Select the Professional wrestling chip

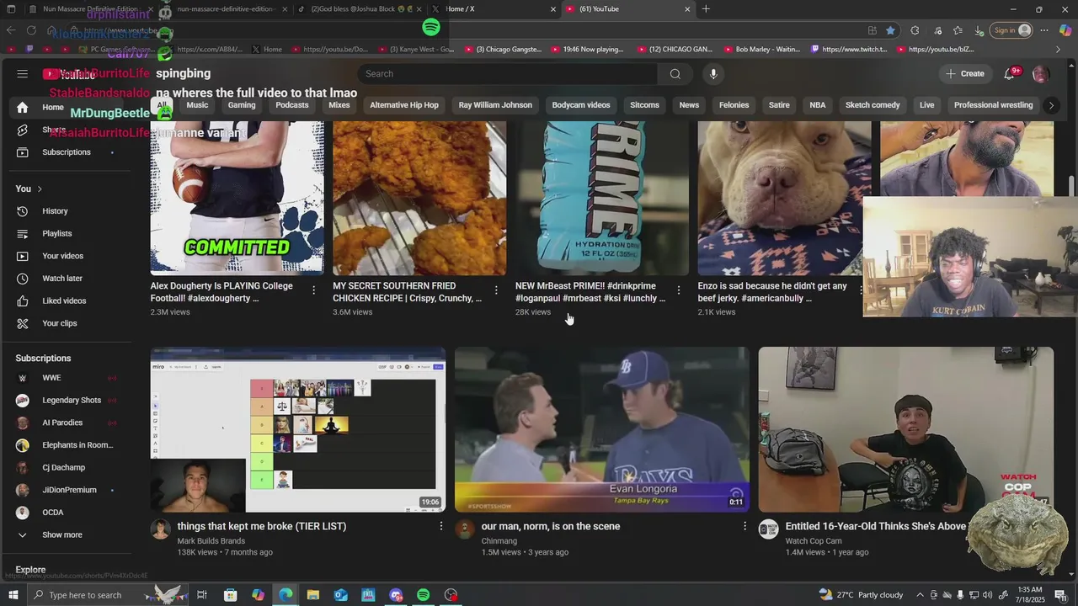click(993, 105)
